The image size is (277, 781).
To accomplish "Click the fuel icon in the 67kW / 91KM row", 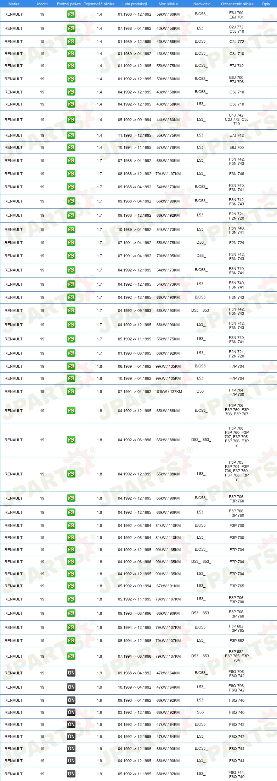I will [71, 586].
